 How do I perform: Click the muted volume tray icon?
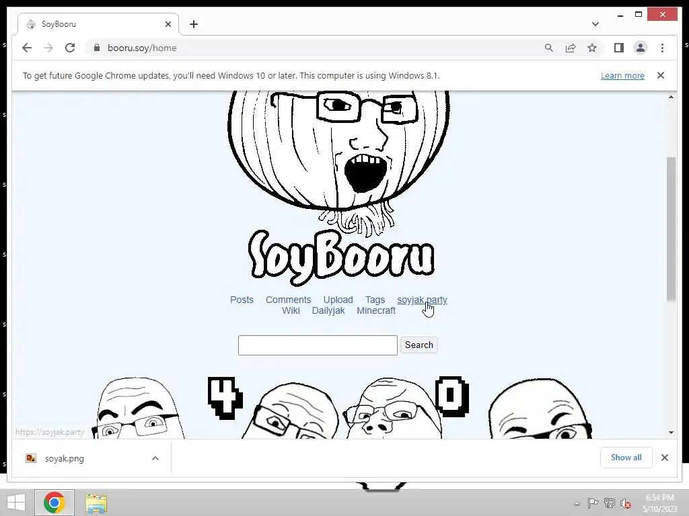click(625, 503)
